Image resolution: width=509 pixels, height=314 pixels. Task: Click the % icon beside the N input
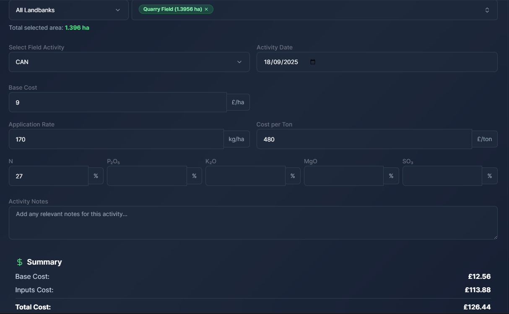pyautogui.click(x=96, y=176)
